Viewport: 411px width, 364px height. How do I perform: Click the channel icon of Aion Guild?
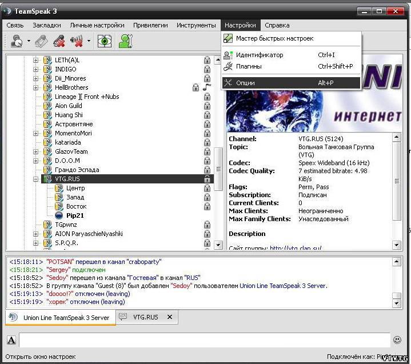pos(47,106)
